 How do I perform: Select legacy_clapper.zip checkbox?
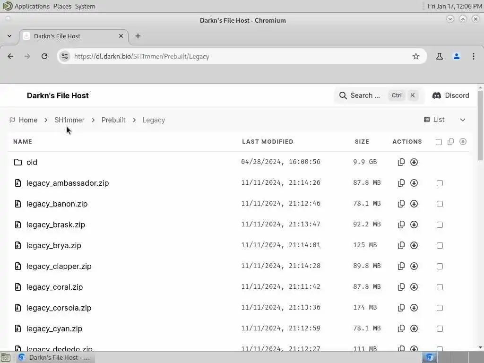coord(440,266)
